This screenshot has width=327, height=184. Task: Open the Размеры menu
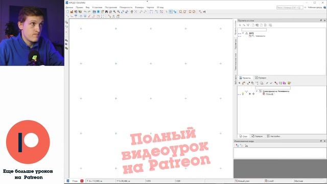(139, 7)
